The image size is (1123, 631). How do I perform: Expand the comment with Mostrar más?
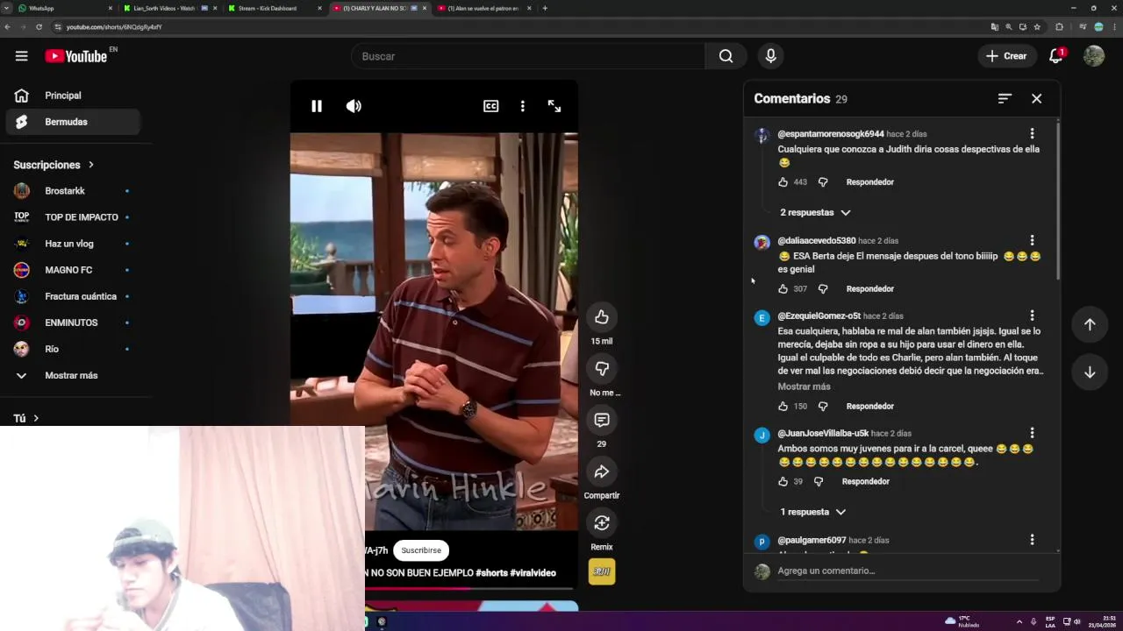click(x=804, y=386)
